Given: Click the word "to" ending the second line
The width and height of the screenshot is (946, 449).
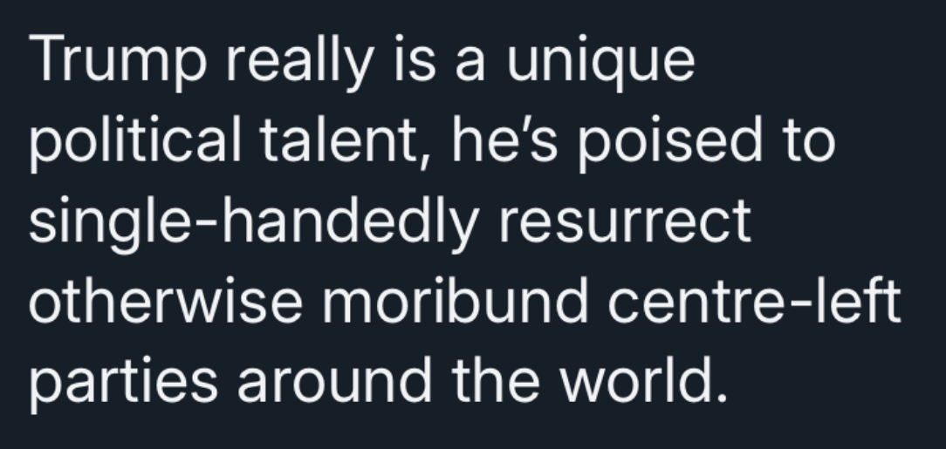Looking at the screenshot, I should 810,140.
